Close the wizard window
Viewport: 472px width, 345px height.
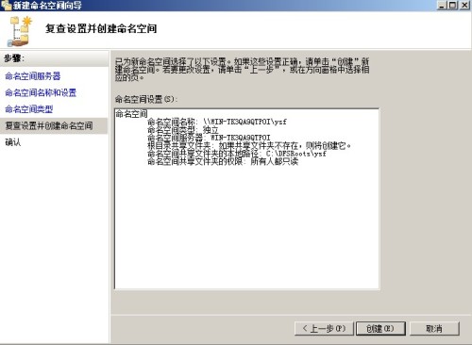click(464, 6)
